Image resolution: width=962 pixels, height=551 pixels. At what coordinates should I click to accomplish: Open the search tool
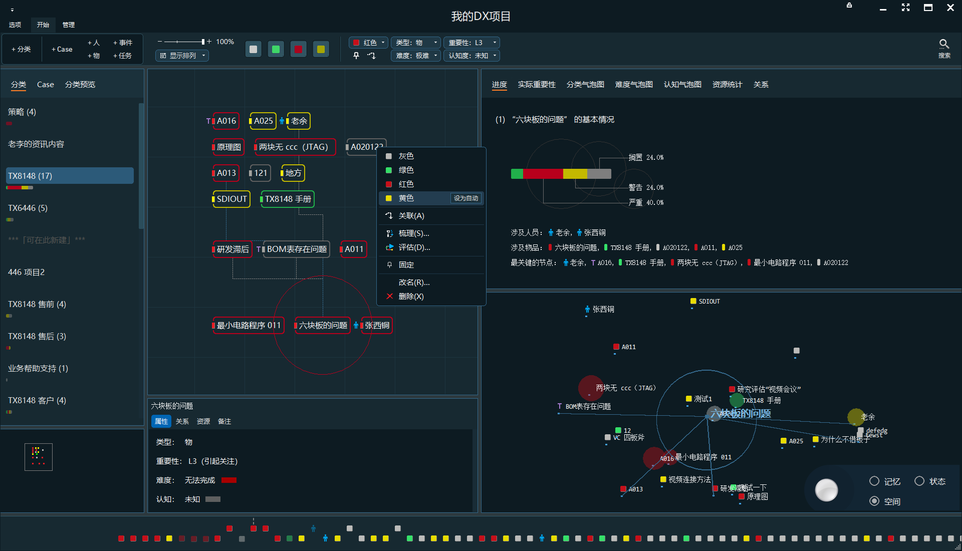pos(944,49)
